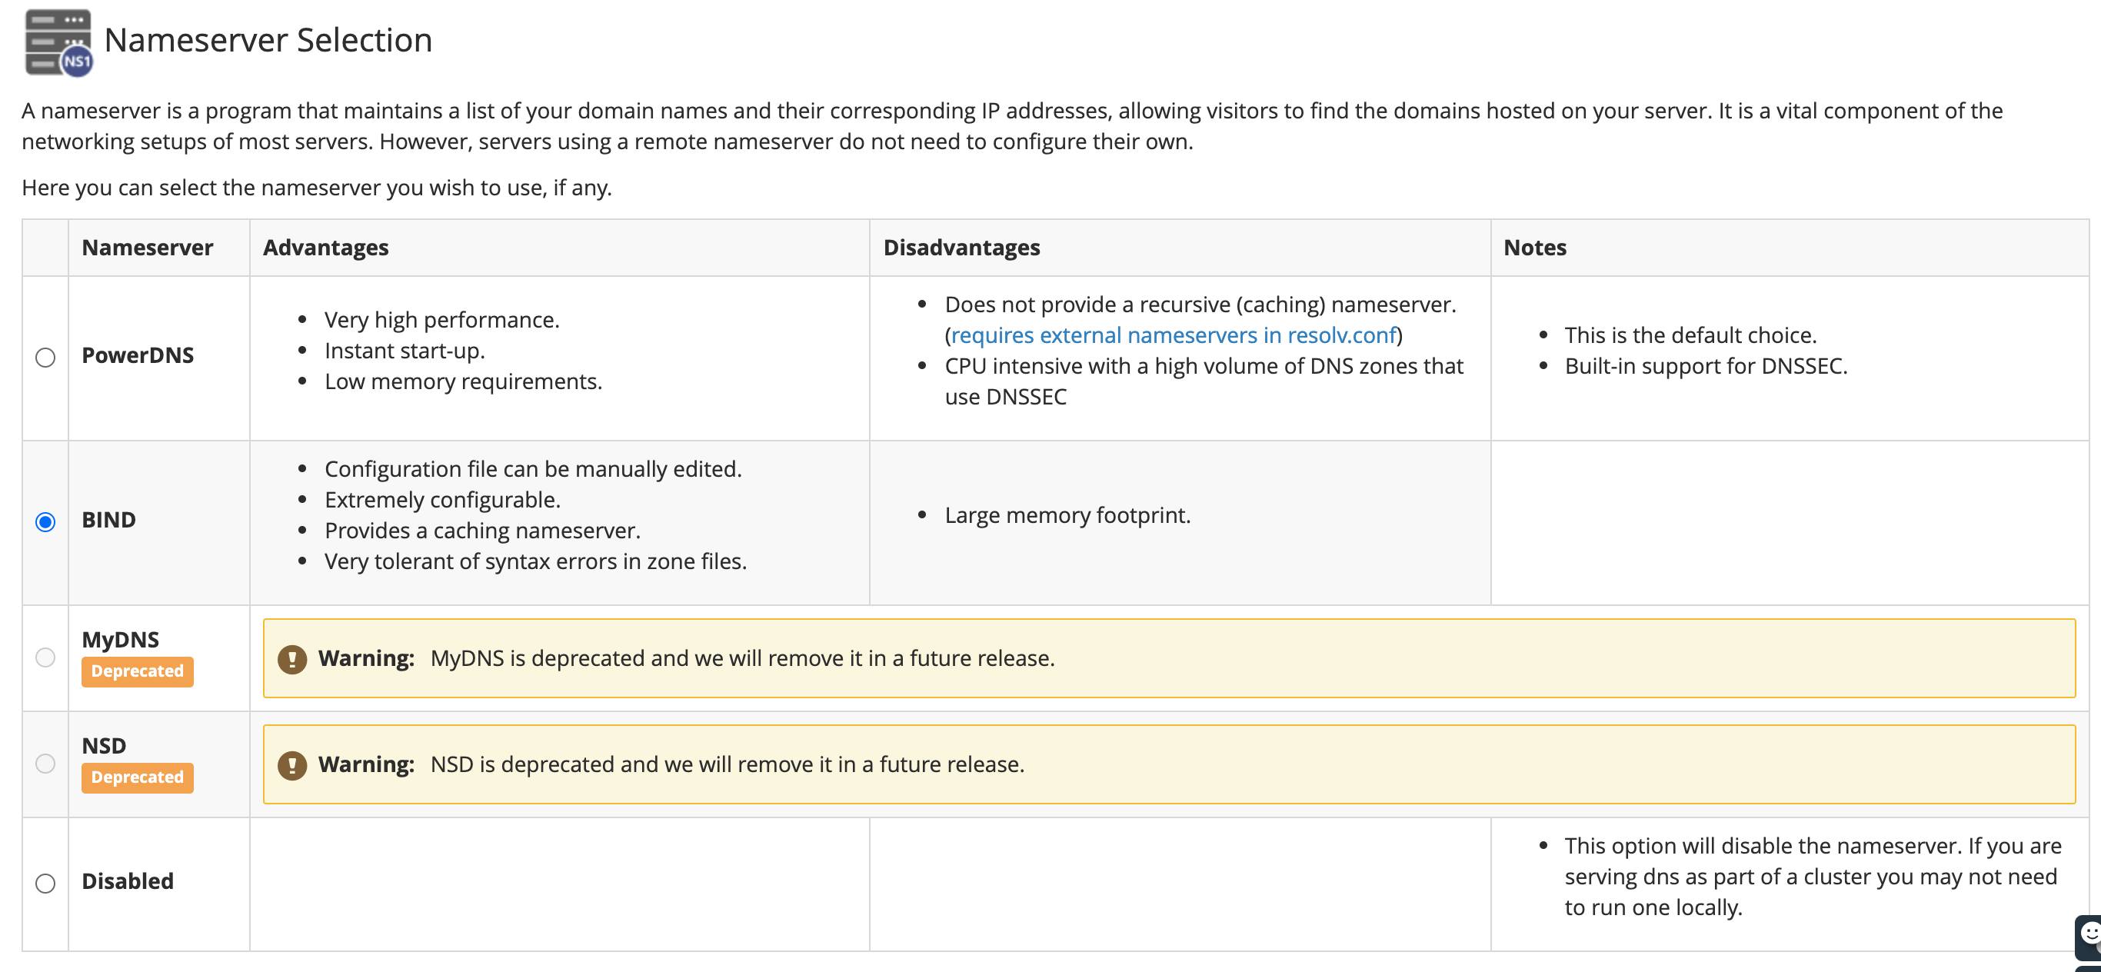Viewport: 2101px width, 972px height.
Task: Click the Disadvantages column header
Action: (x=961, y=247)
